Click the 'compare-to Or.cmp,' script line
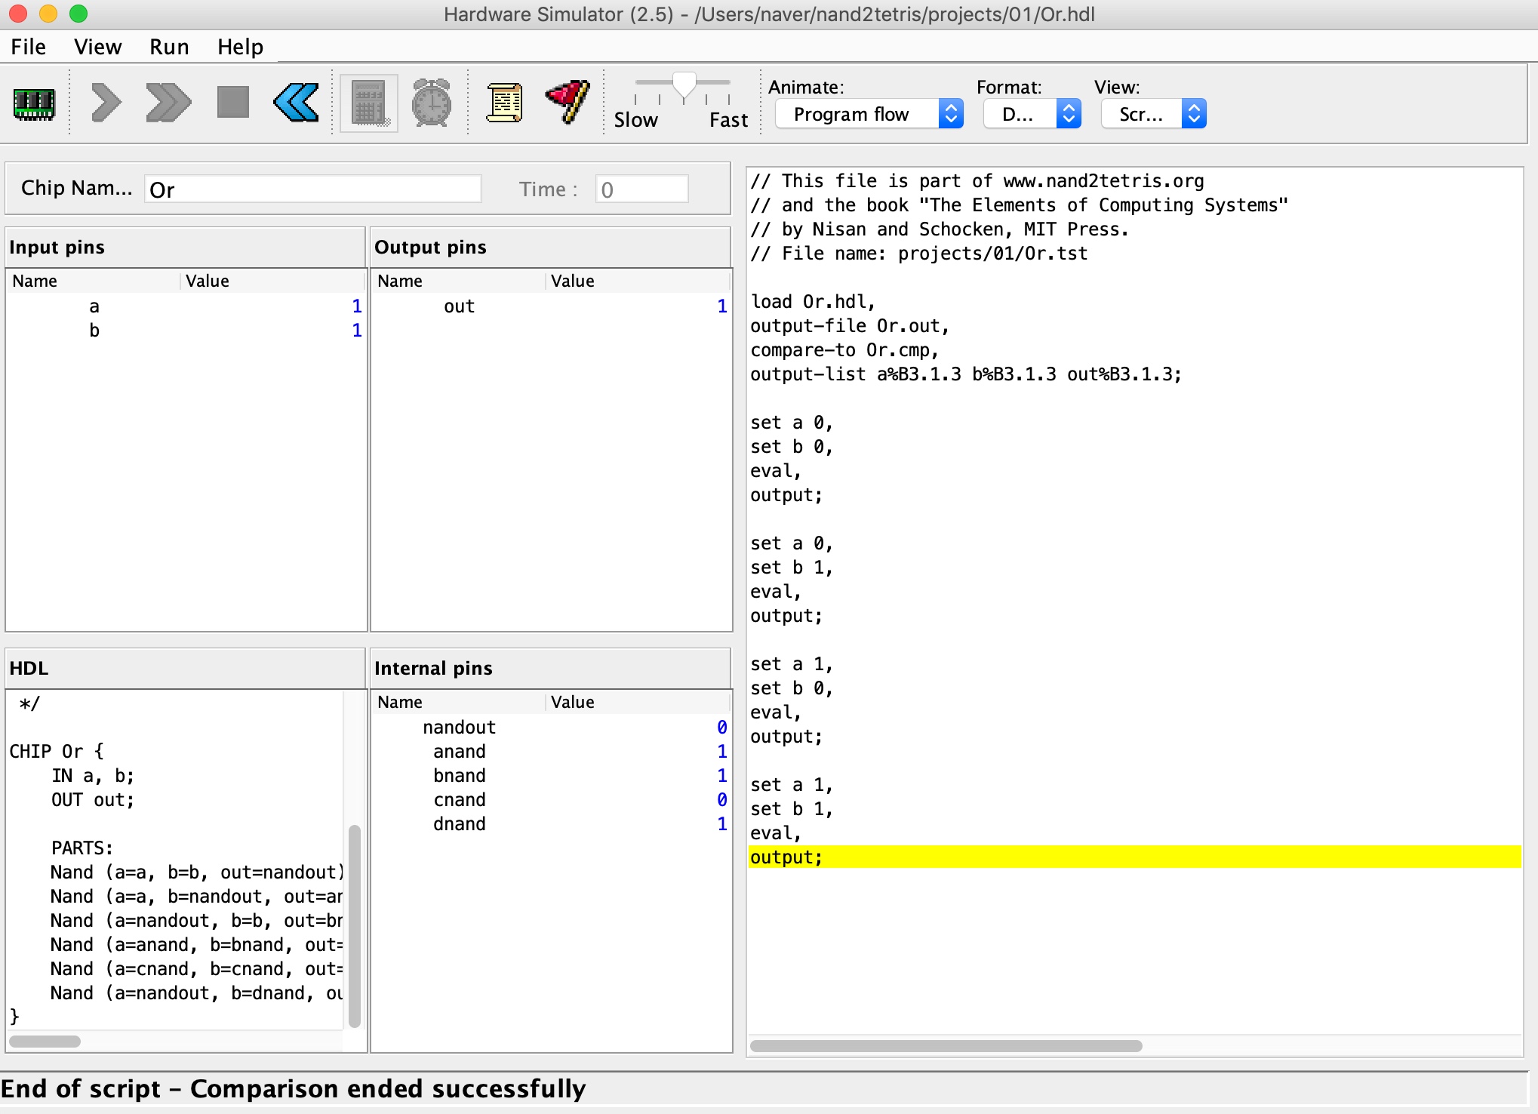The width and height of the screenshot is (1538, 1114). tap(844, 350)
